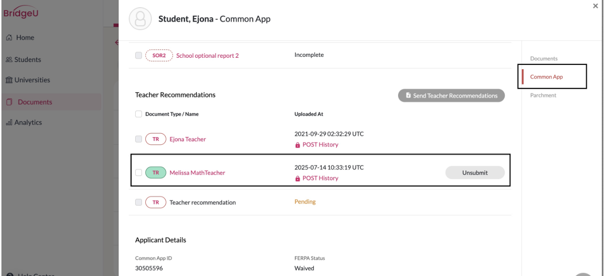
Task: Click the Analytics bar chart icon
Action: 8,123
